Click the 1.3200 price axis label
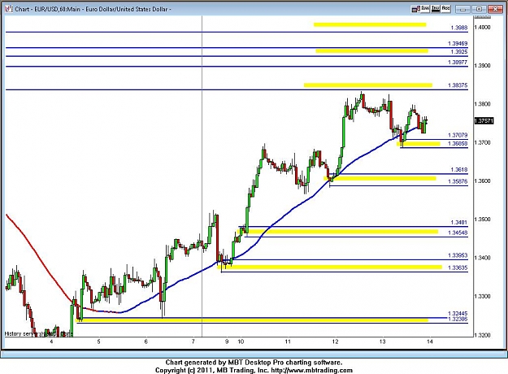 pyautogui.click(x=482, y=335)
